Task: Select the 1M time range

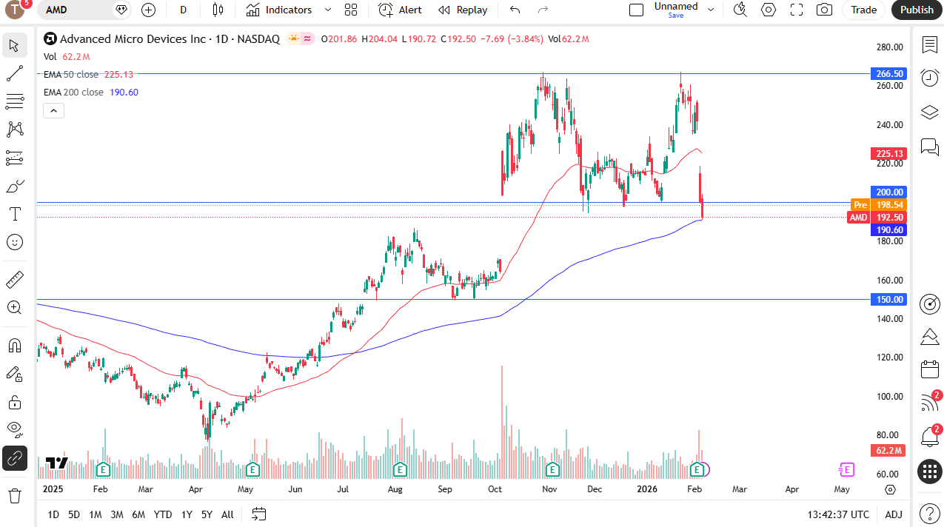Action: pyautogui.click(x=96, y=514)
